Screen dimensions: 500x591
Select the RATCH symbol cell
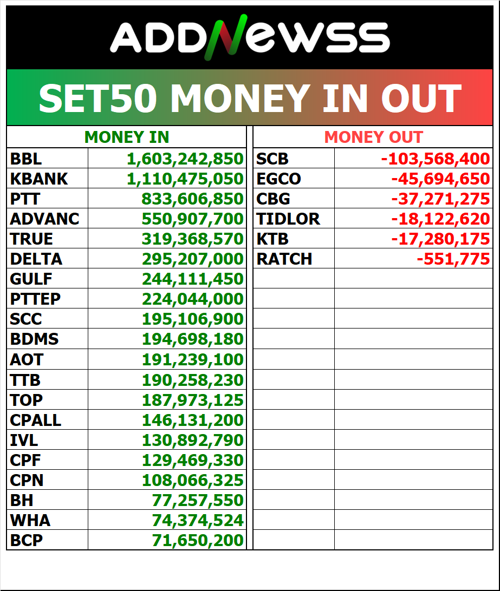pyautogui.click(x=284, y=259)
